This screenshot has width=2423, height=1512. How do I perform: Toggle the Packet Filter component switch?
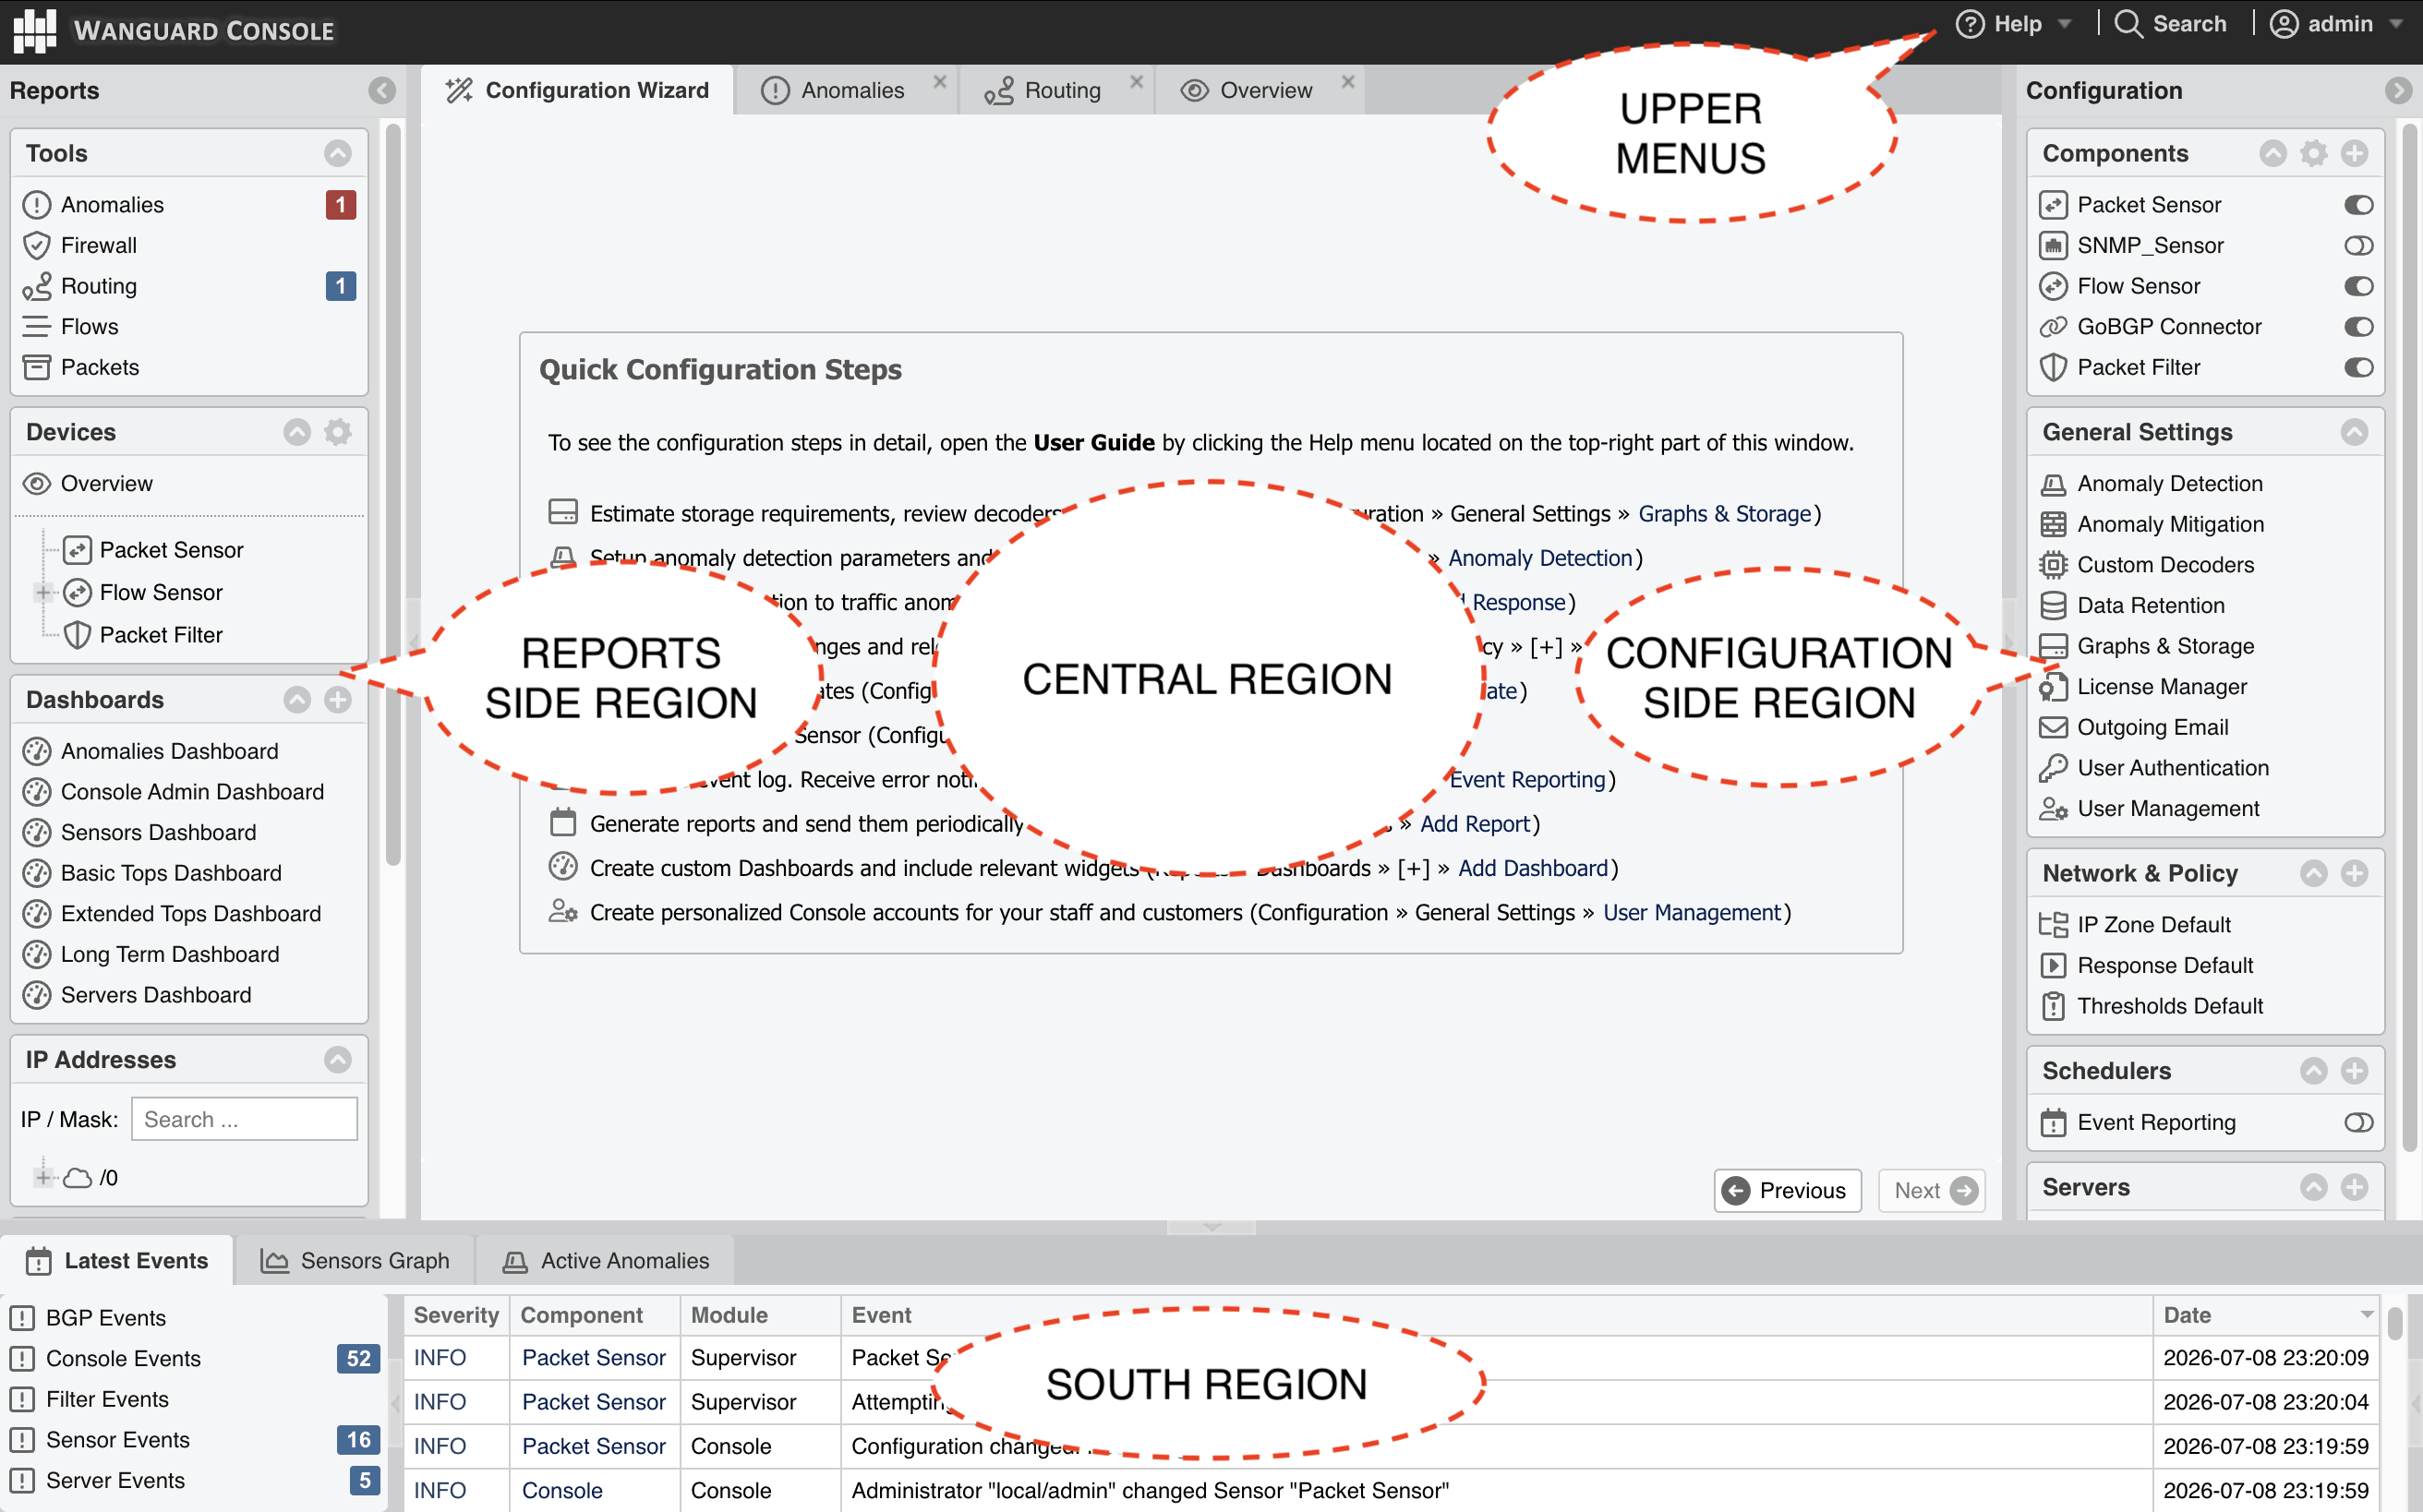[x=2359, y=367]
